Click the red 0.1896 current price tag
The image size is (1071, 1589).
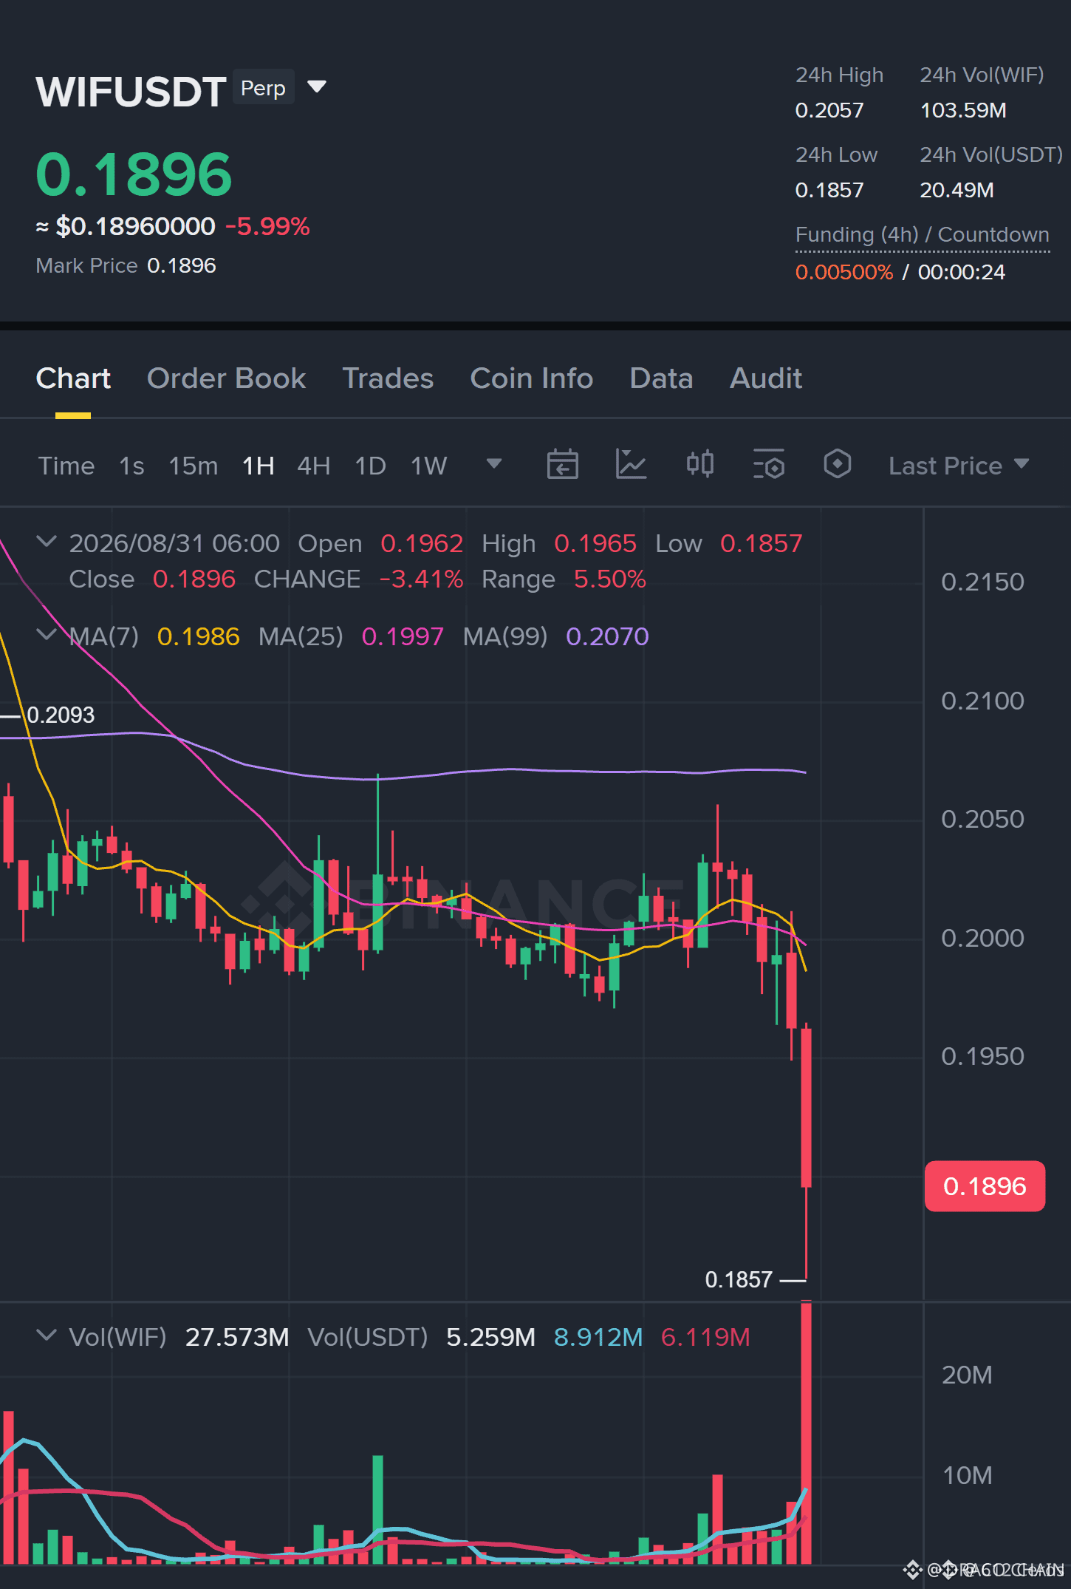pyautogui.click(x=985, y=1186)
